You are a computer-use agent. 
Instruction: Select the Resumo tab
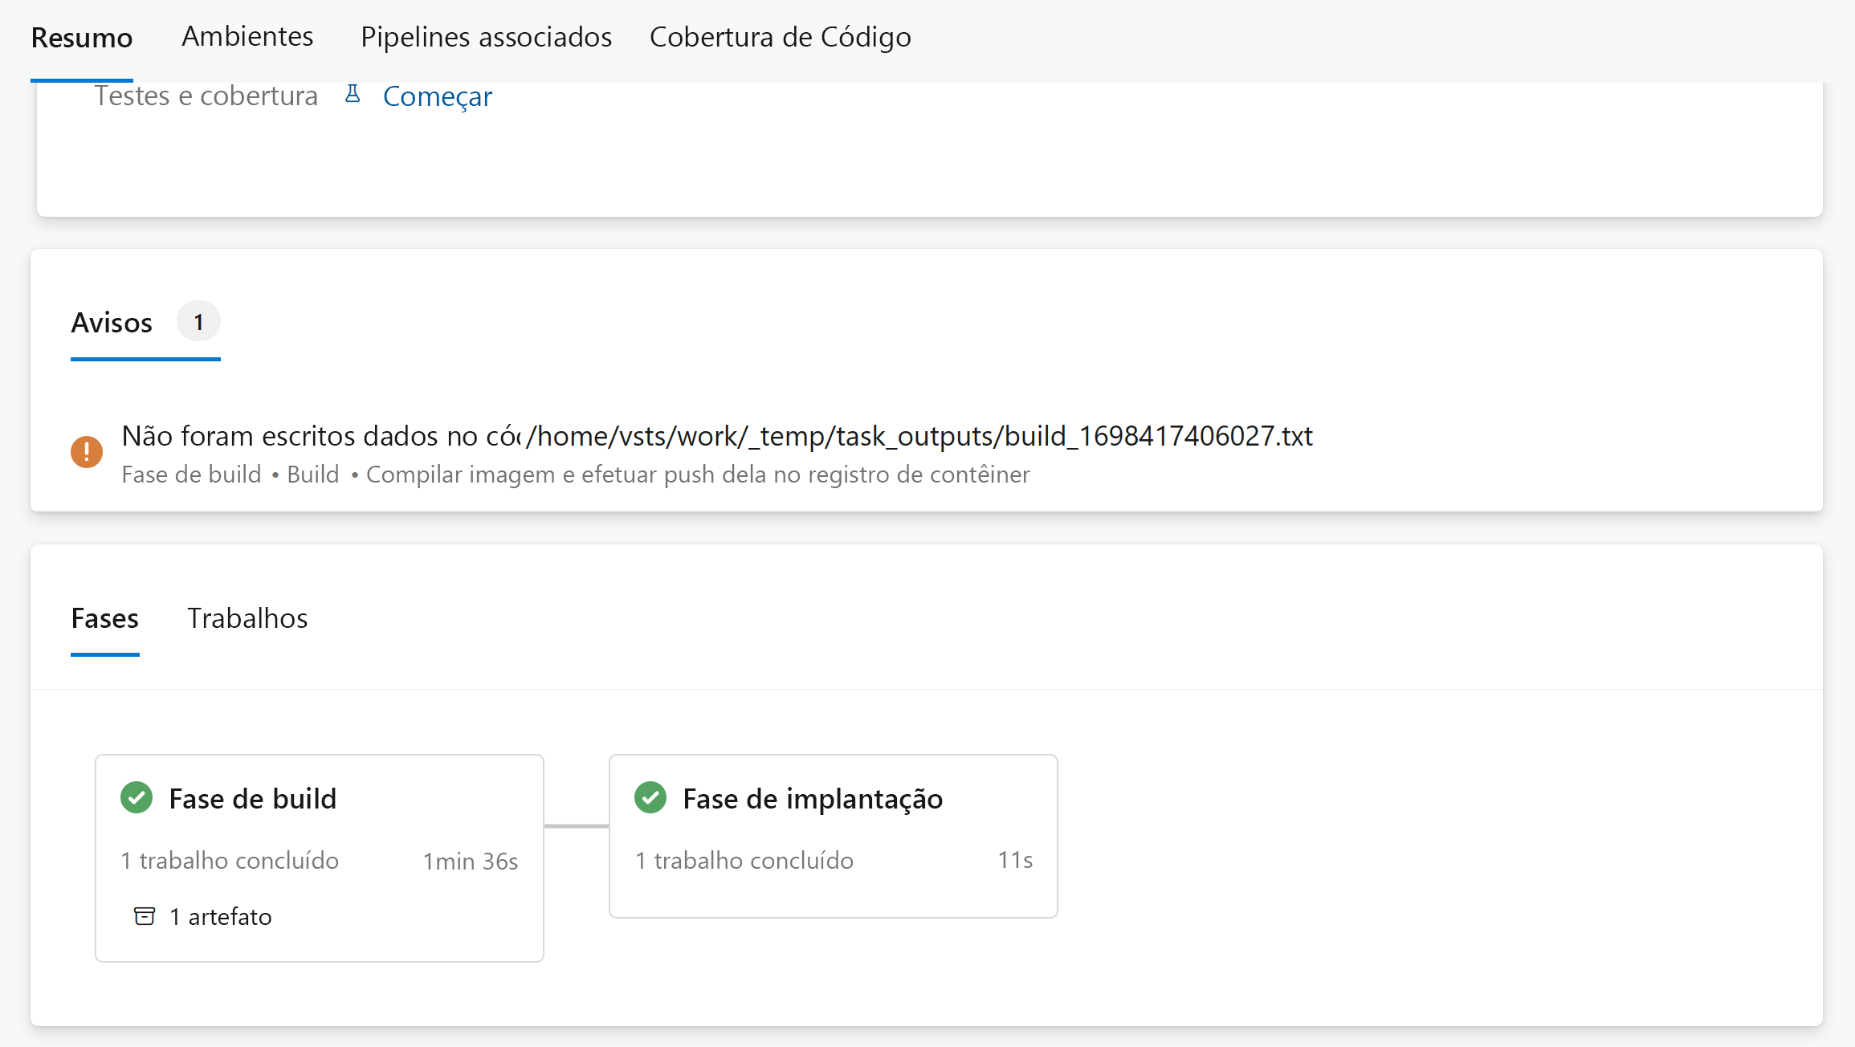(x=81, y=37)
